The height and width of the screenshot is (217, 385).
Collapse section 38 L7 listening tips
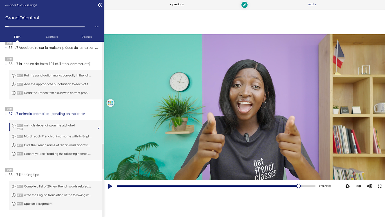coord(6,175)
